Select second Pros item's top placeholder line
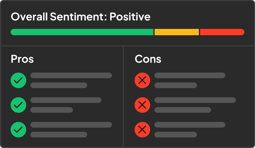255x148 pixels. (x=66, y=100)
